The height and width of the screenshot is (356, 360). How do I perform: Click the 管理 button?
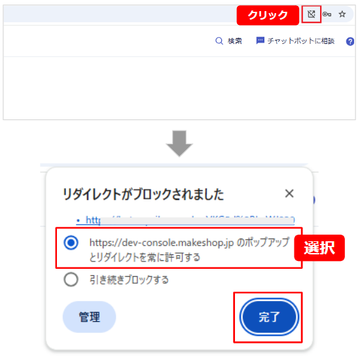click(89, 317)
